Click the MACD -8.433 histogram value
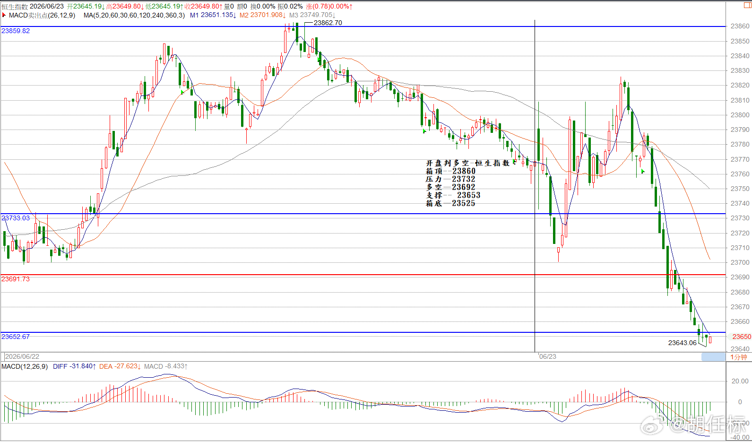Image resolution: width=752 pixels, height=442 pixels. coord(166,366)
